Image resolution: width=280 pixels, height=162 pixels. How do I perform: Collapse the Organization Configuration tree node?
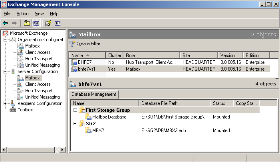(6, 40)
